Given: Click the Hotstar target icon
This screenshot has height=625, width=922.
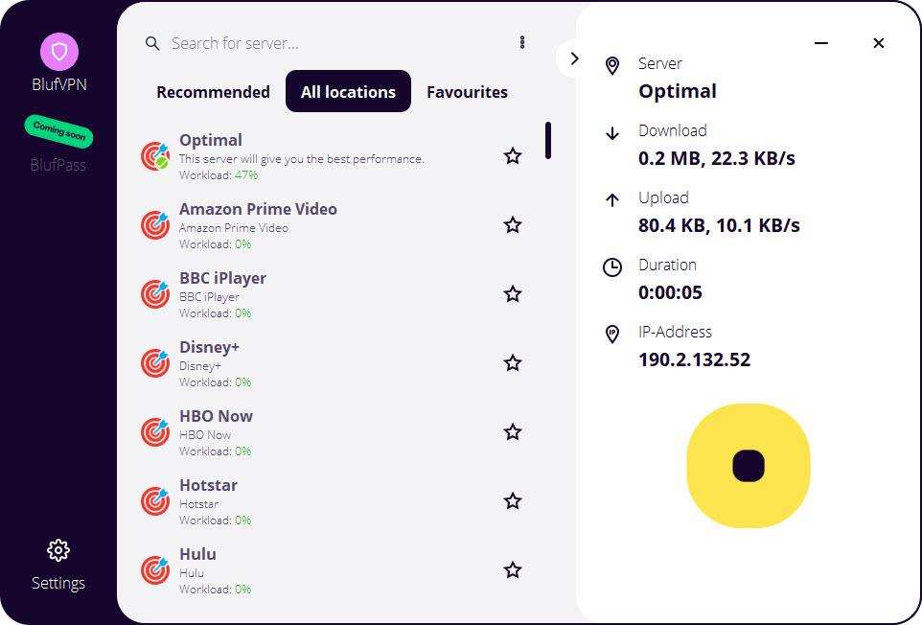Looking at the screenshot, I should click(x=155, y=501).
